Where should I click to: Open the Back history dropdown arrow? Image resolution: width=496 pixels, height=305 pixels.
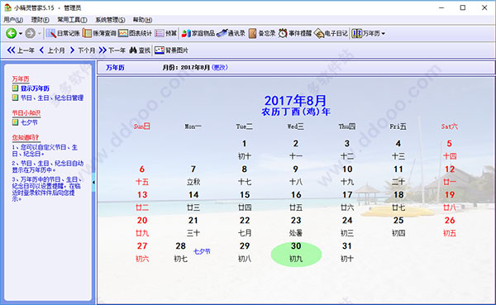click(21, 34)
